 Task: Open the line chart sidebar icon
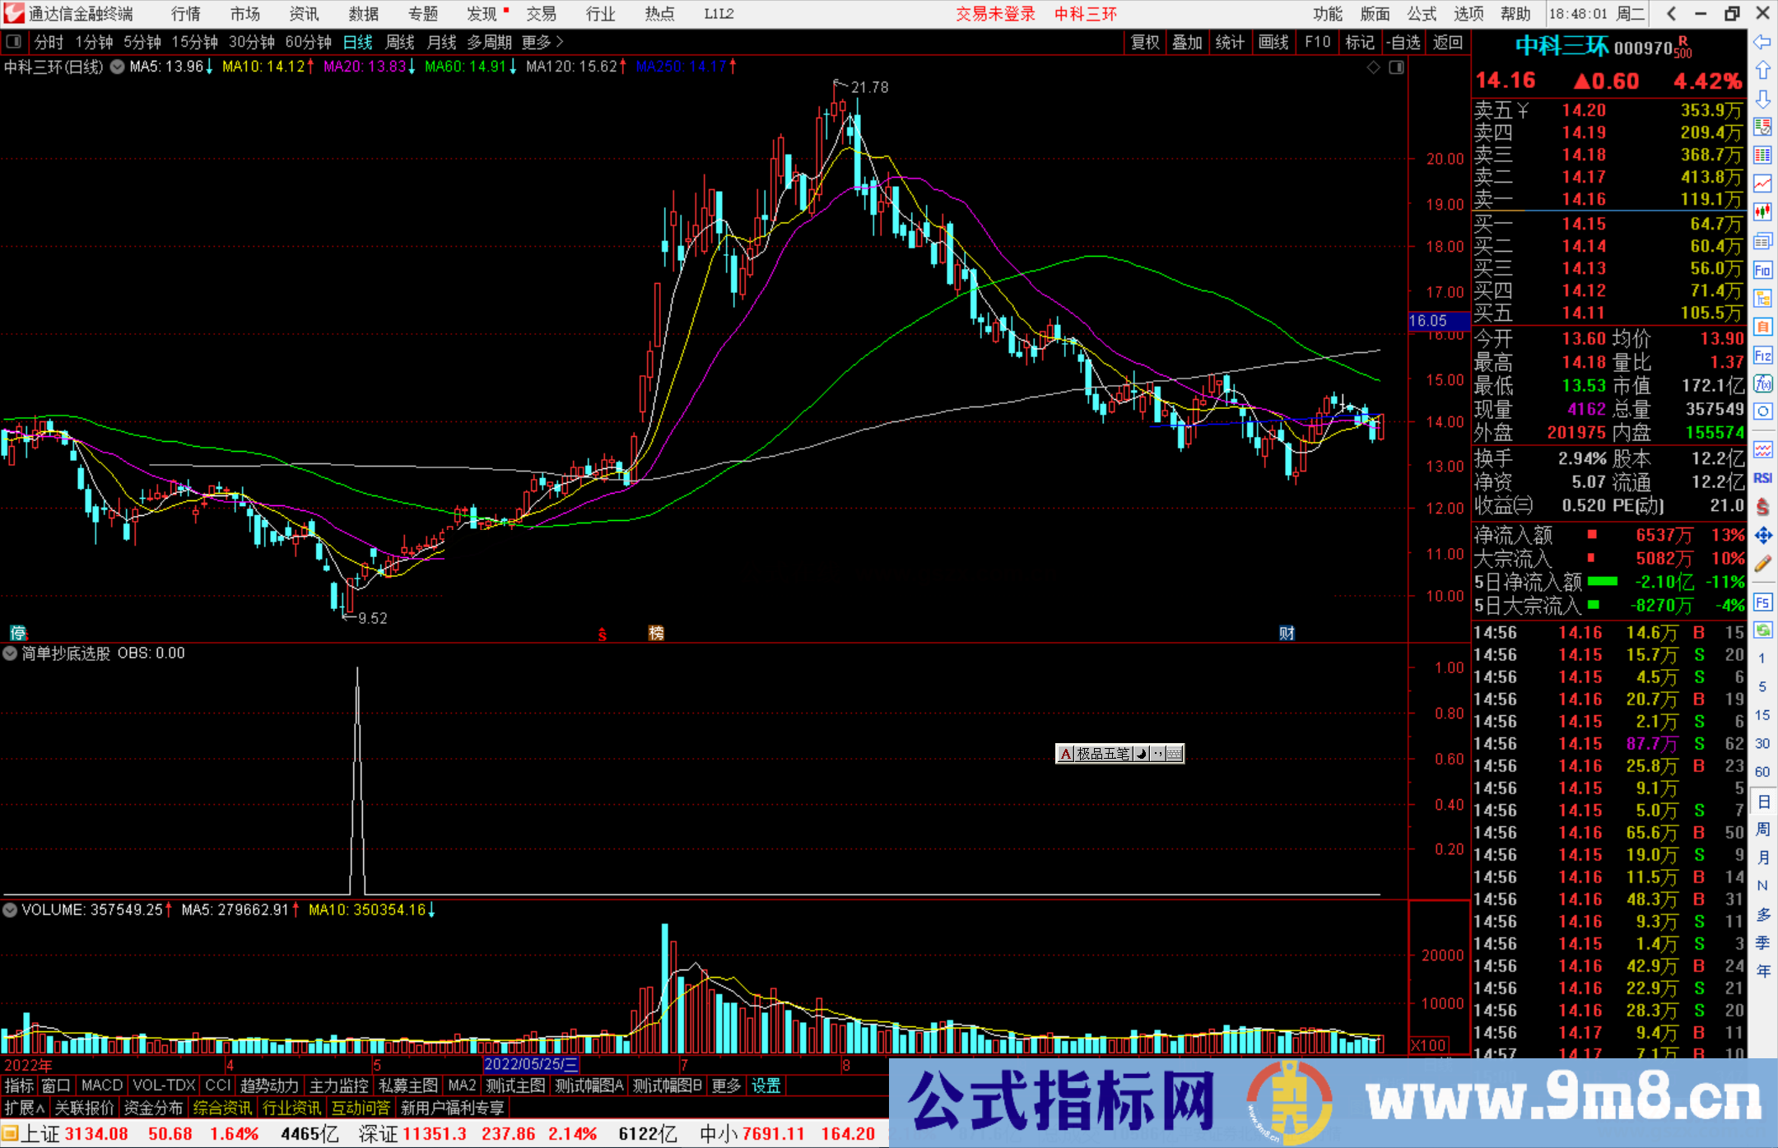tap(1762, 184)
